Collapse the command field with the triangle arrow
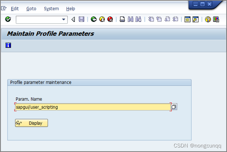The image size is (227, 152). click(x=73, y=19)
